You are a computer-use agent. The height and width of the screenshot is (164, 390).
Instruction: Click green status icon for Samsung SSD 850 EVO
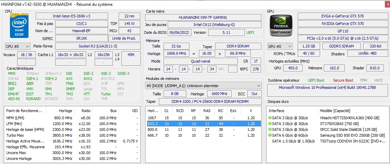(270, 135)
